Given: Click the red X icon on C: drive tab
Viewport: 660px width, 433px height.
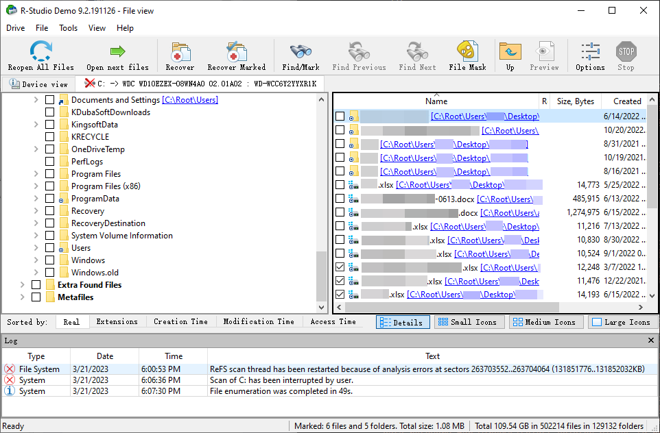Looking at the screenshot, I should point(89,83).
